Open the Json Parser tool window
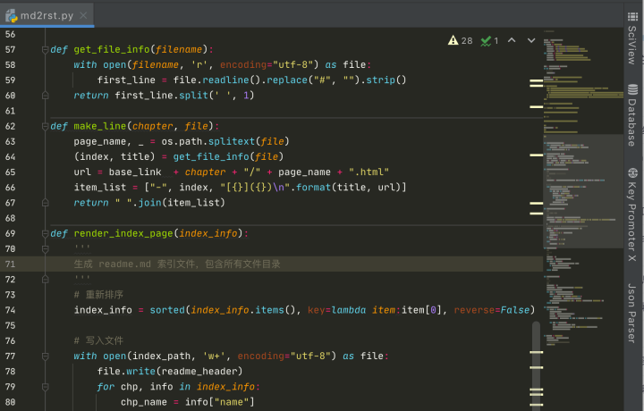Image resolution: width=644 pixels, height=411 pixels. 632,313
